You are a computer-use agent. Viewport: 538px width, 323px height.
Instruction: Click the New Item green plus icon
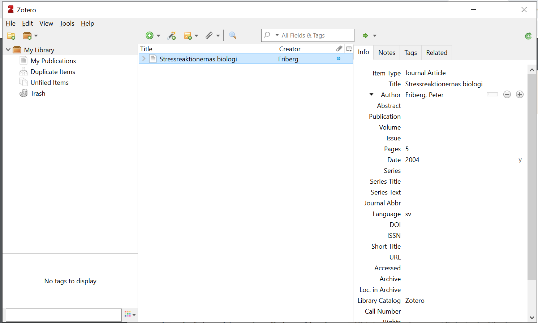[x=150, y=35]
